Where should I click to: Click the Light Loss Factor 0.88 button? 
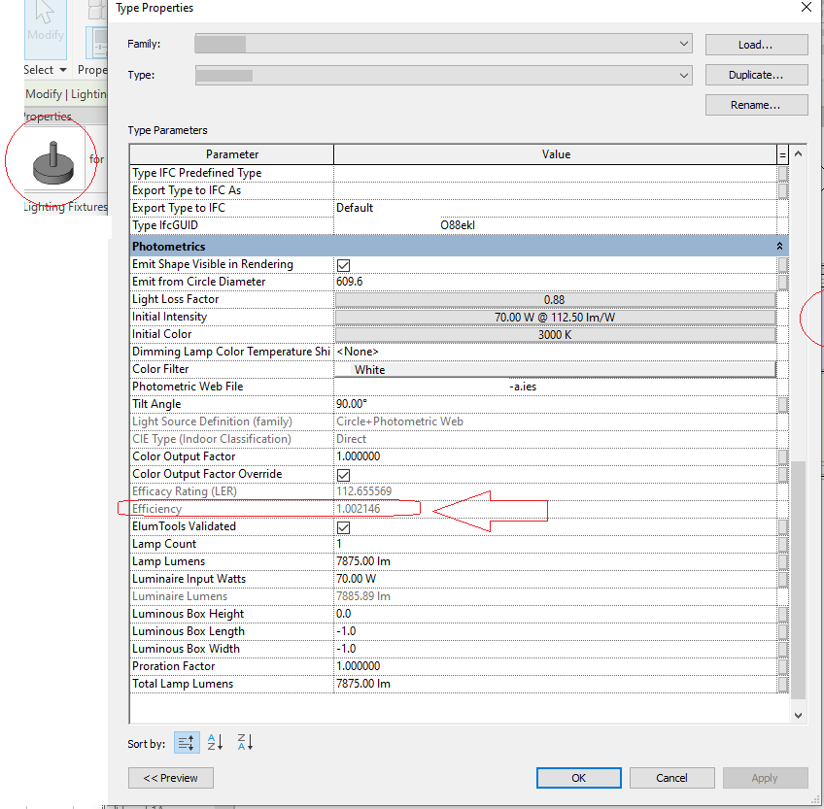click(x=555, y=299)
